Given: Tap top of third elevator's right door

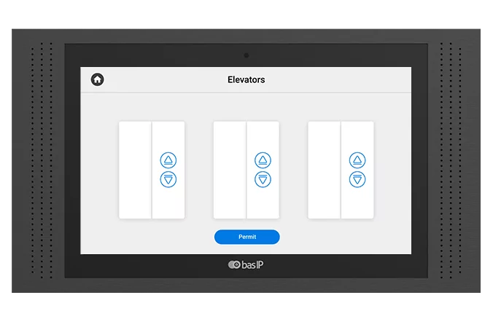Looking at the screenshot, I should 357,135.
